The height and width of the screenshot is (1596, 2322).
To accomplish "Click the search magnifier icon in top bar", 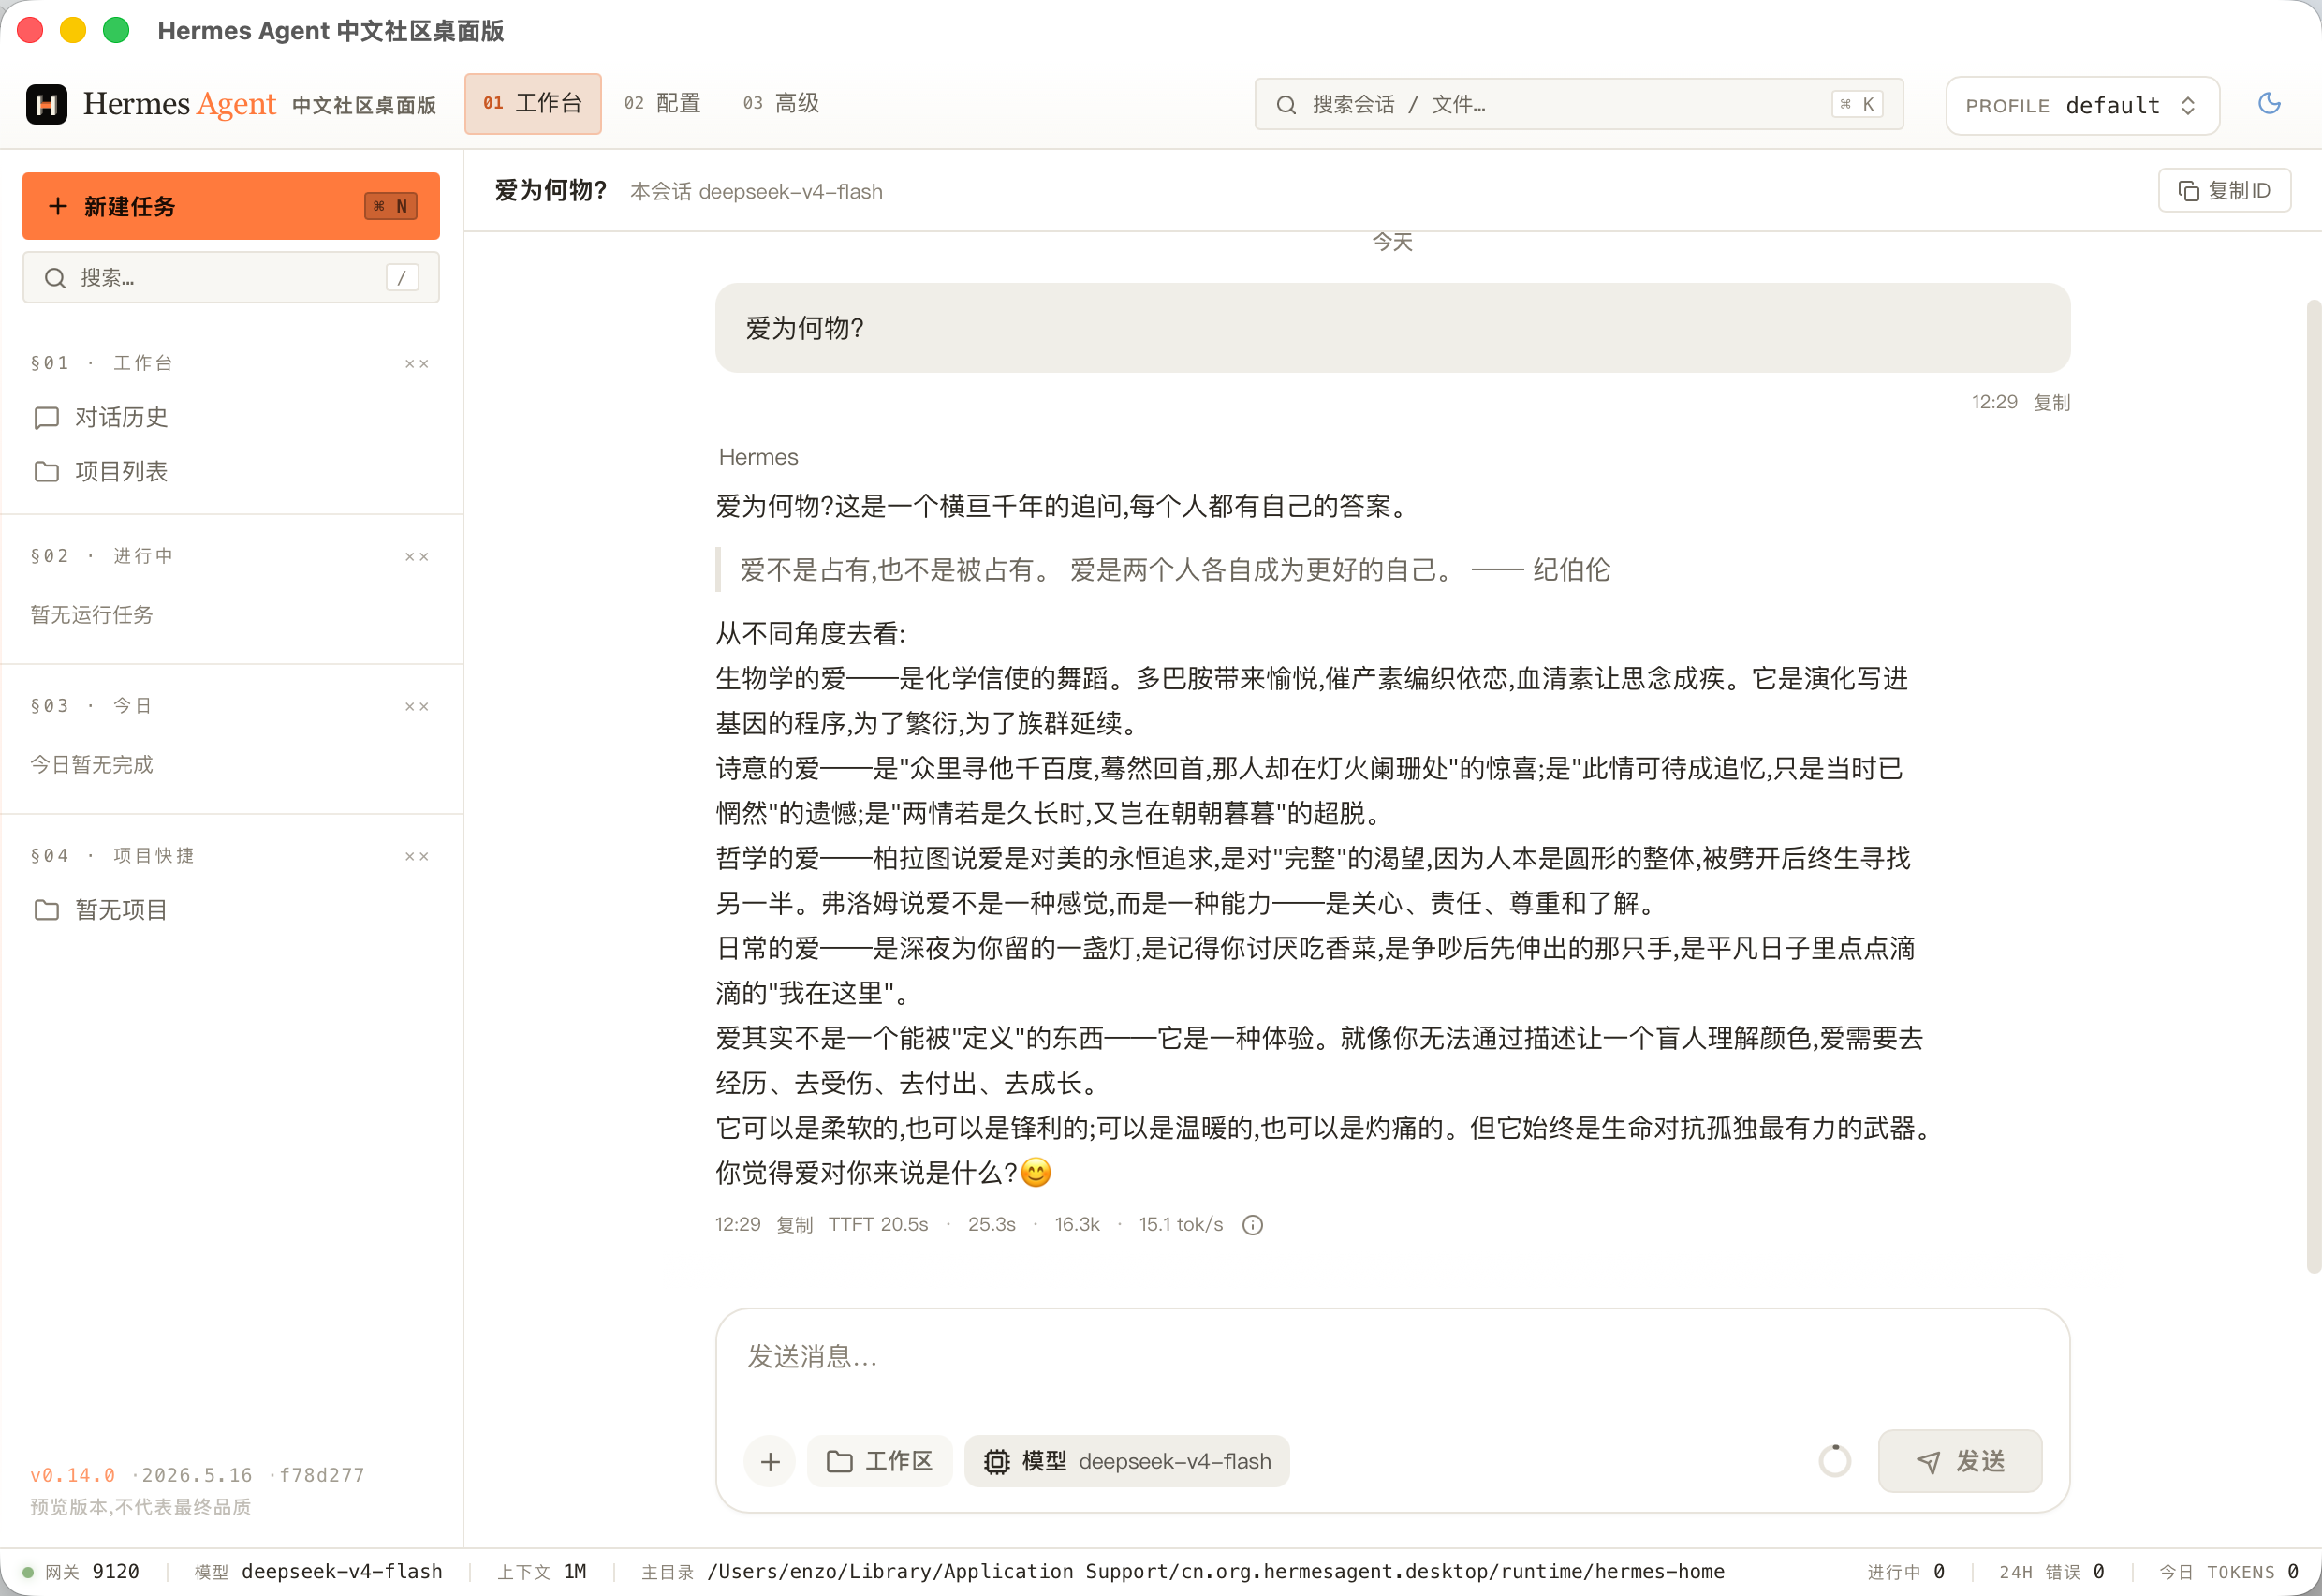I will pos(1286,104).
